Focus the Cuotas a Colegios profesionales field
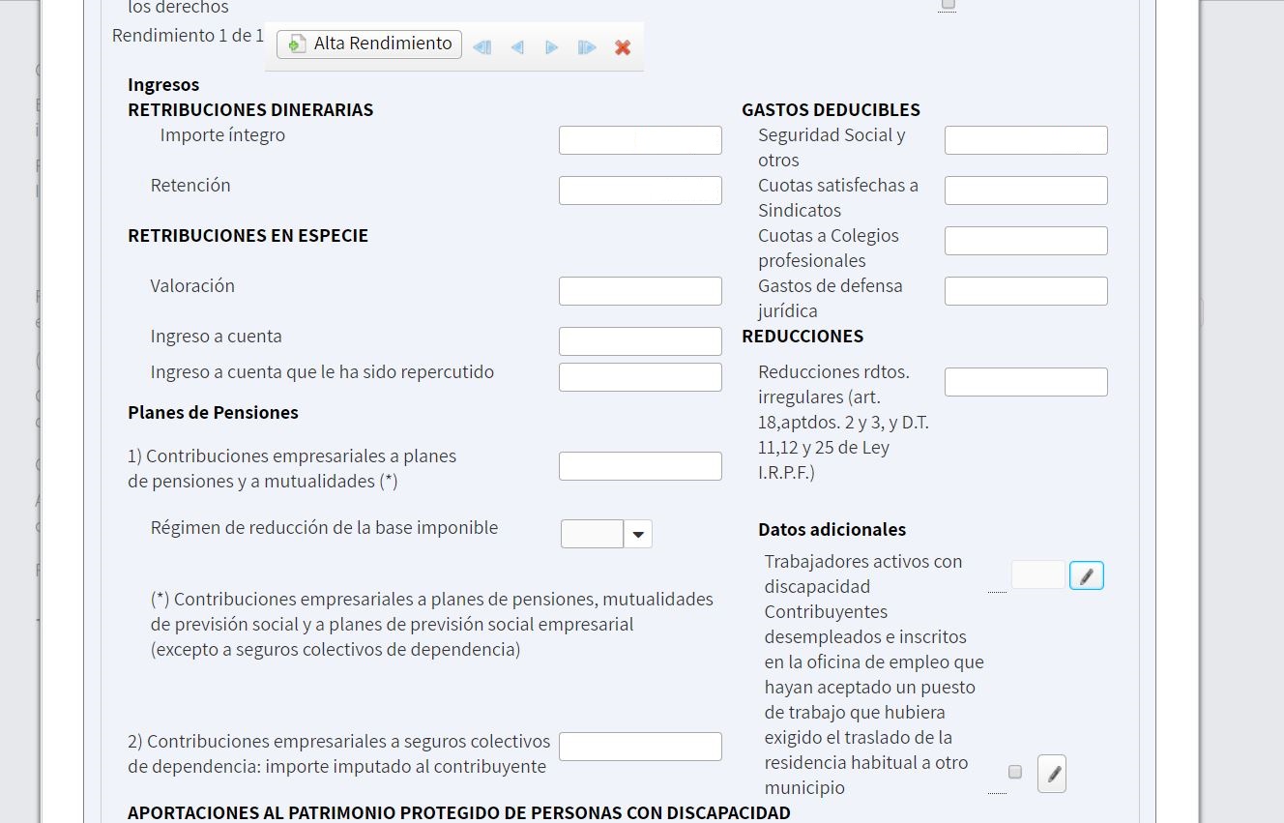The image size is (1284, 823). tap(1026, 241)
